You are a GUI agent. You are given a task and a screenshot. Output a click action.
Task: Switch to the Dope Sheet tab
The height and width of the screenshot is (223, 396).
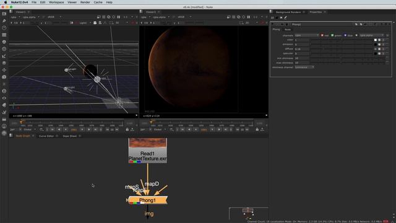(x=70, y=136)
